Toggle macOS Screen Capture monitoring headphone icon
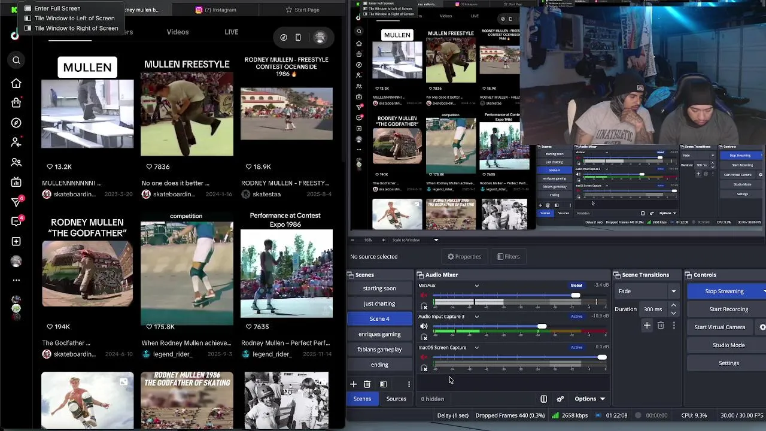This screenshot has width=766, height=431. [x=424, y=368]
